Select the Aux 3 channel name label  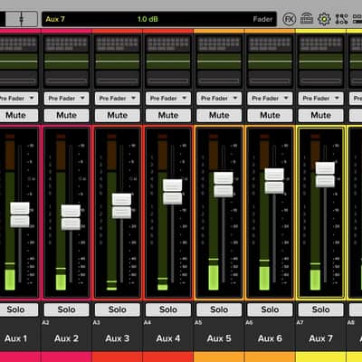(118, 338)
